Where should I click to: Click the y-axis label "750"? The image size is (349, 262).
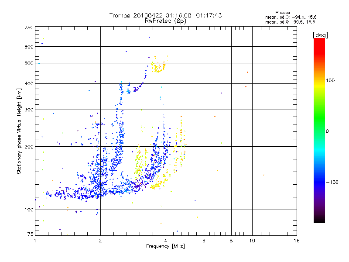[x=29, y=28]
